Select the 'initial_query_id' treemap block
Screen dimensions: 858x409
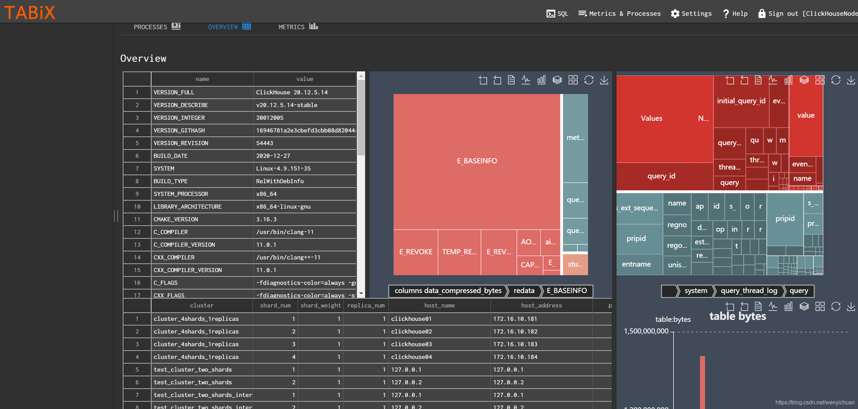pos(741,101)
